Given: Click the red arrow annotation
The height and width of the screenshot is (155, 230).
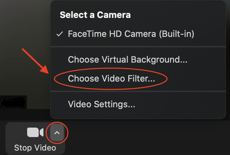Looking at the screenshot, I should coord(35,61).
